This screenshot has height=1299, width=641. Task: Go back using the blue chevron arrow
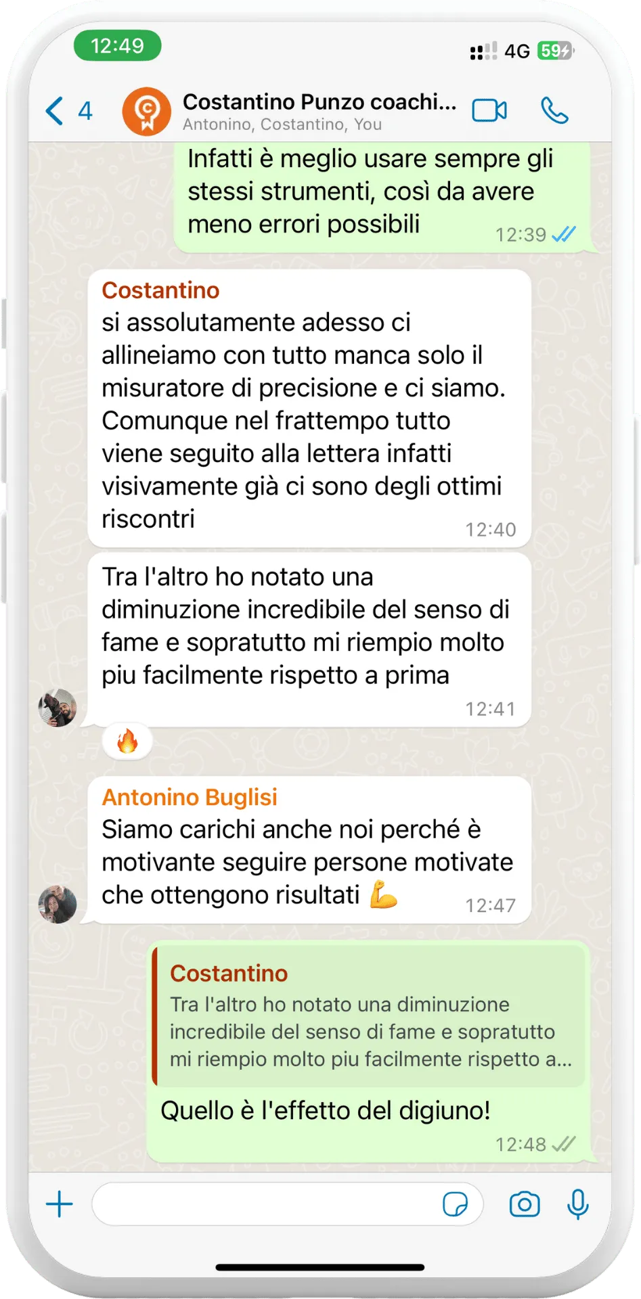pyautogui.click(x=55, y=111)
